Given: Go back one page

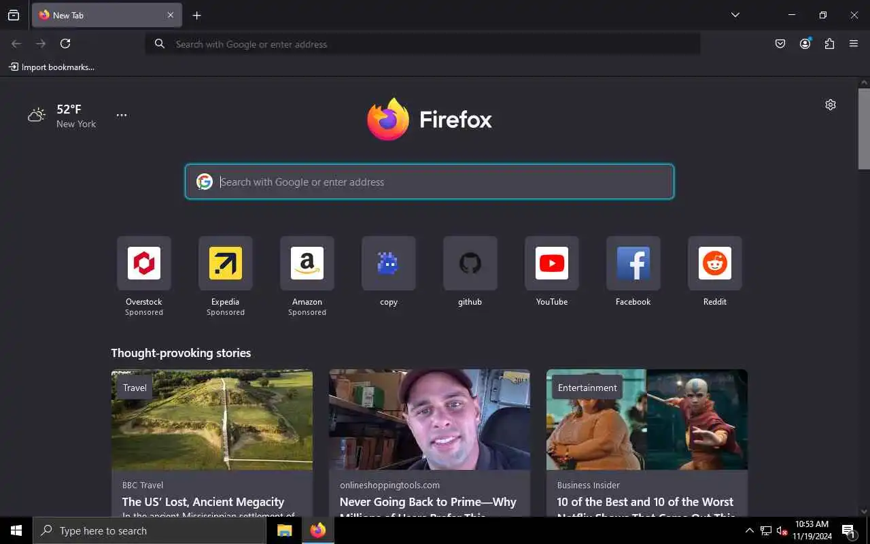Looking at the screenshot, I should pyautogui.click(x=16, y=44).
